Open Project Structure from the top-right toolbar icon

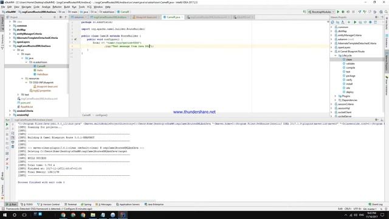click(381, 12)
